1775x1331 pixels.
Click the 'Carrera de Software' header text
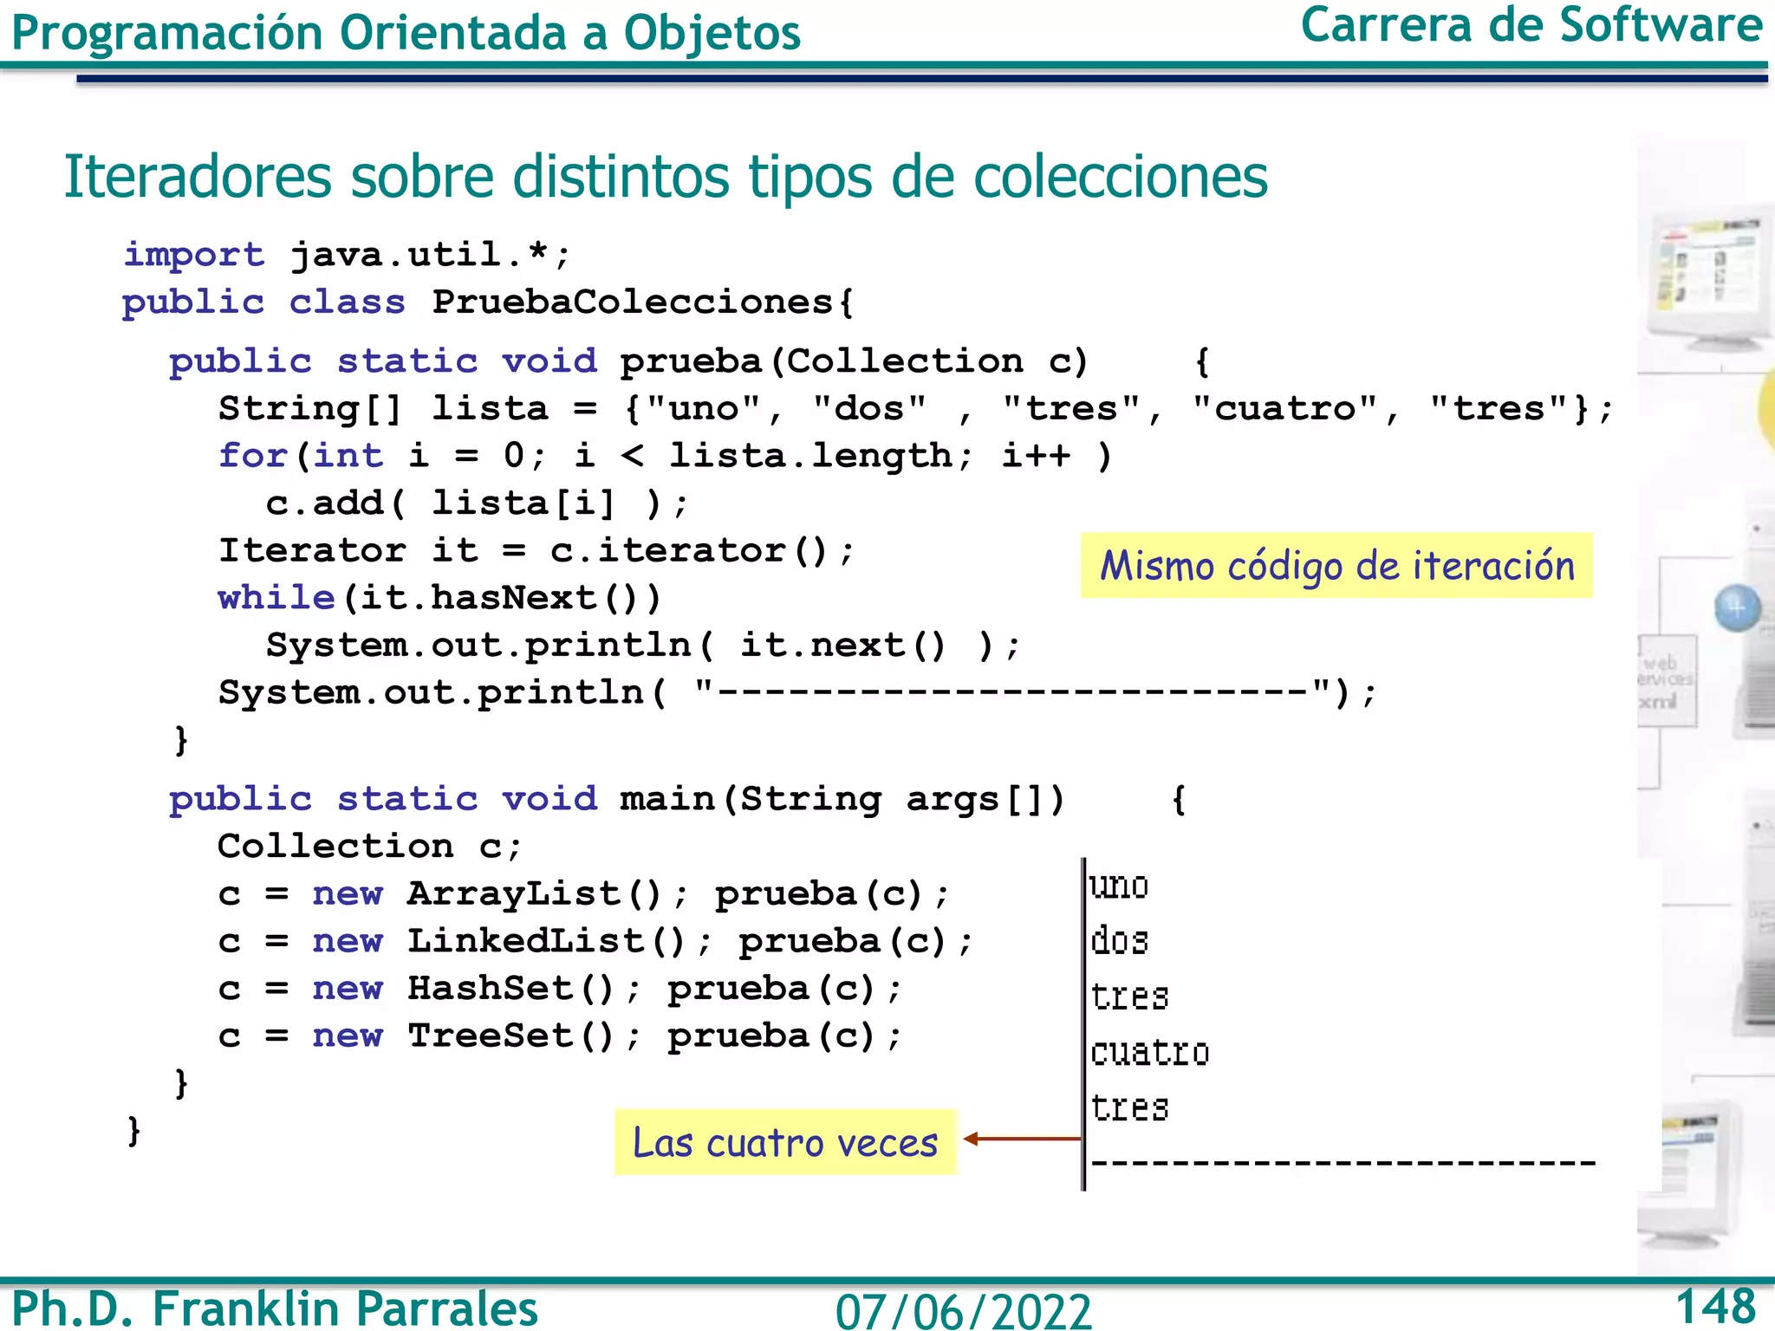pos(1531,24)
